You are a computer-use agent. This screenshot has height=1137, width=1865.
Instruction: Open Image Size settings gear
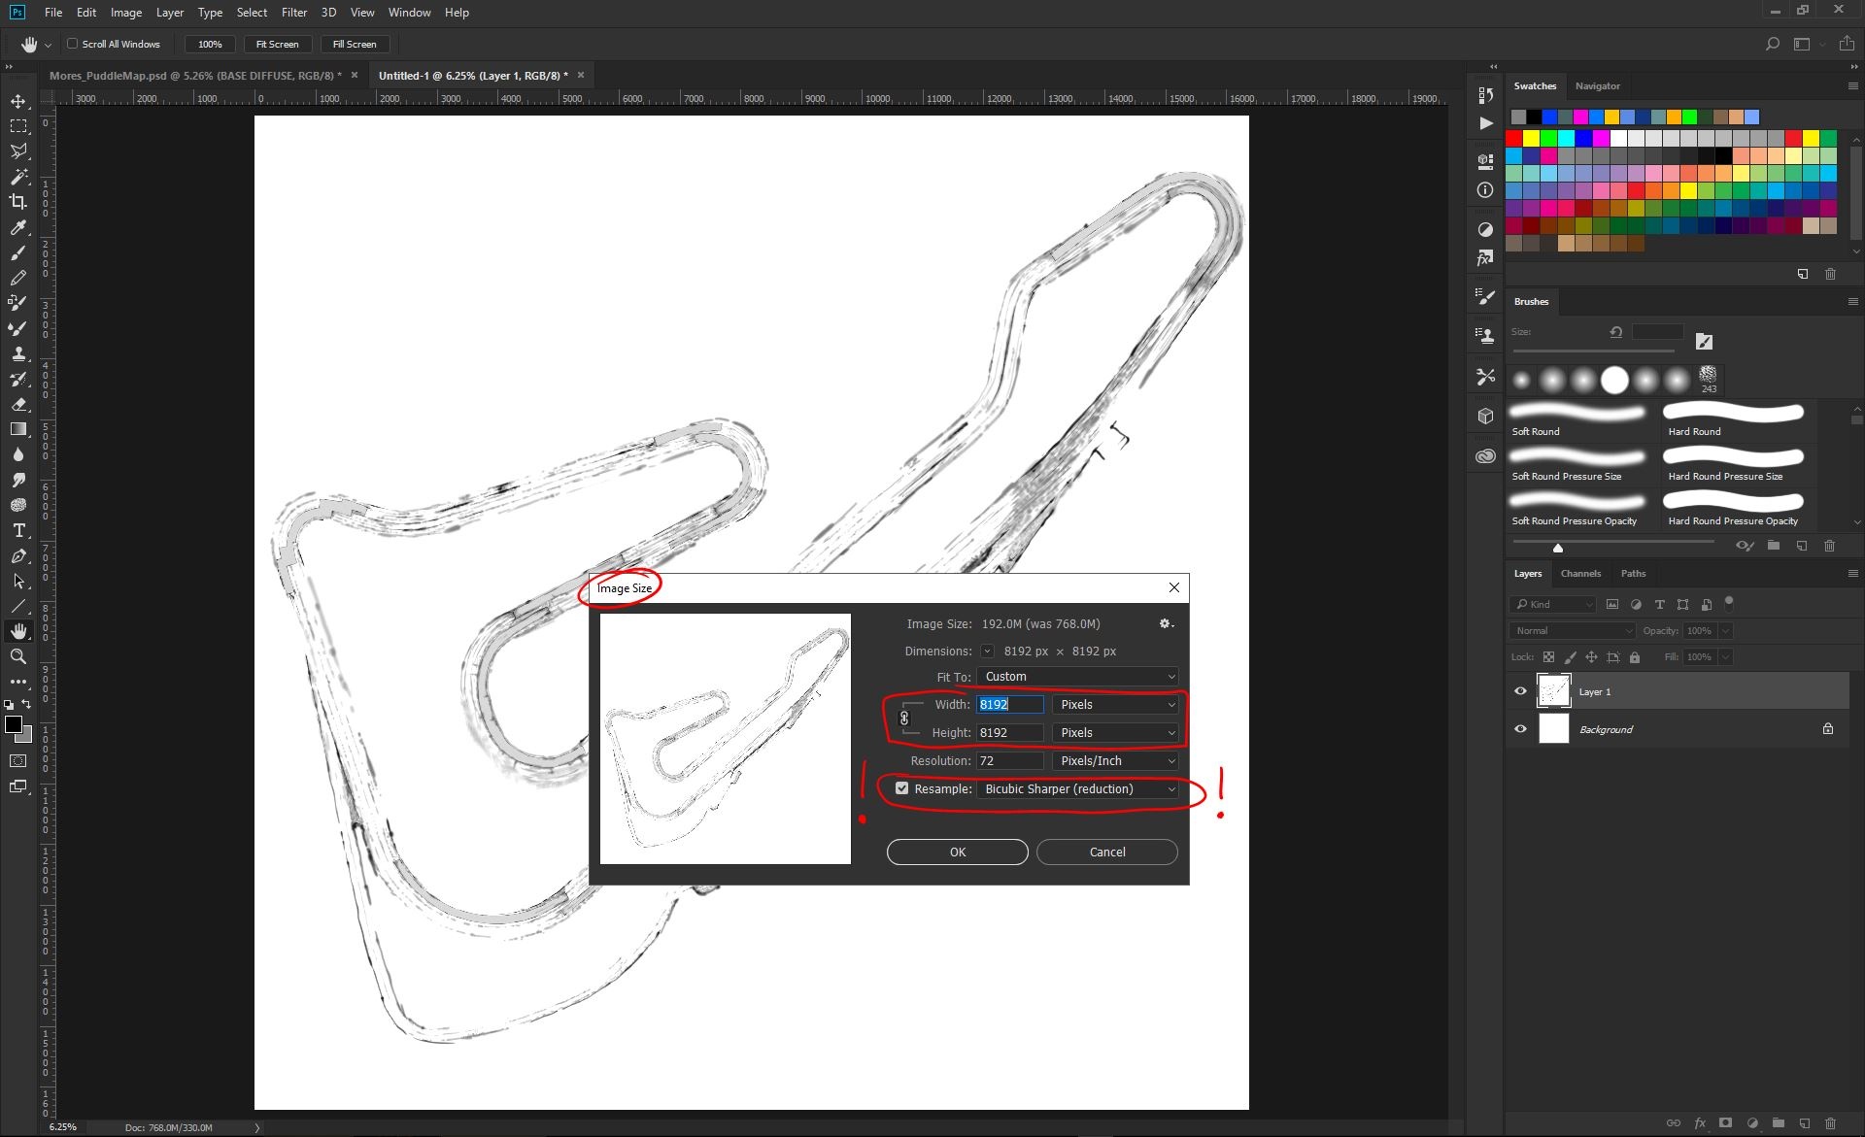point(1166,624)
